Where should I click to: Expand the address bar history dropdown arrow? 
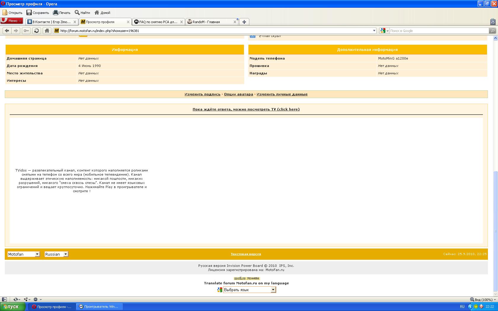pos(374,31)
